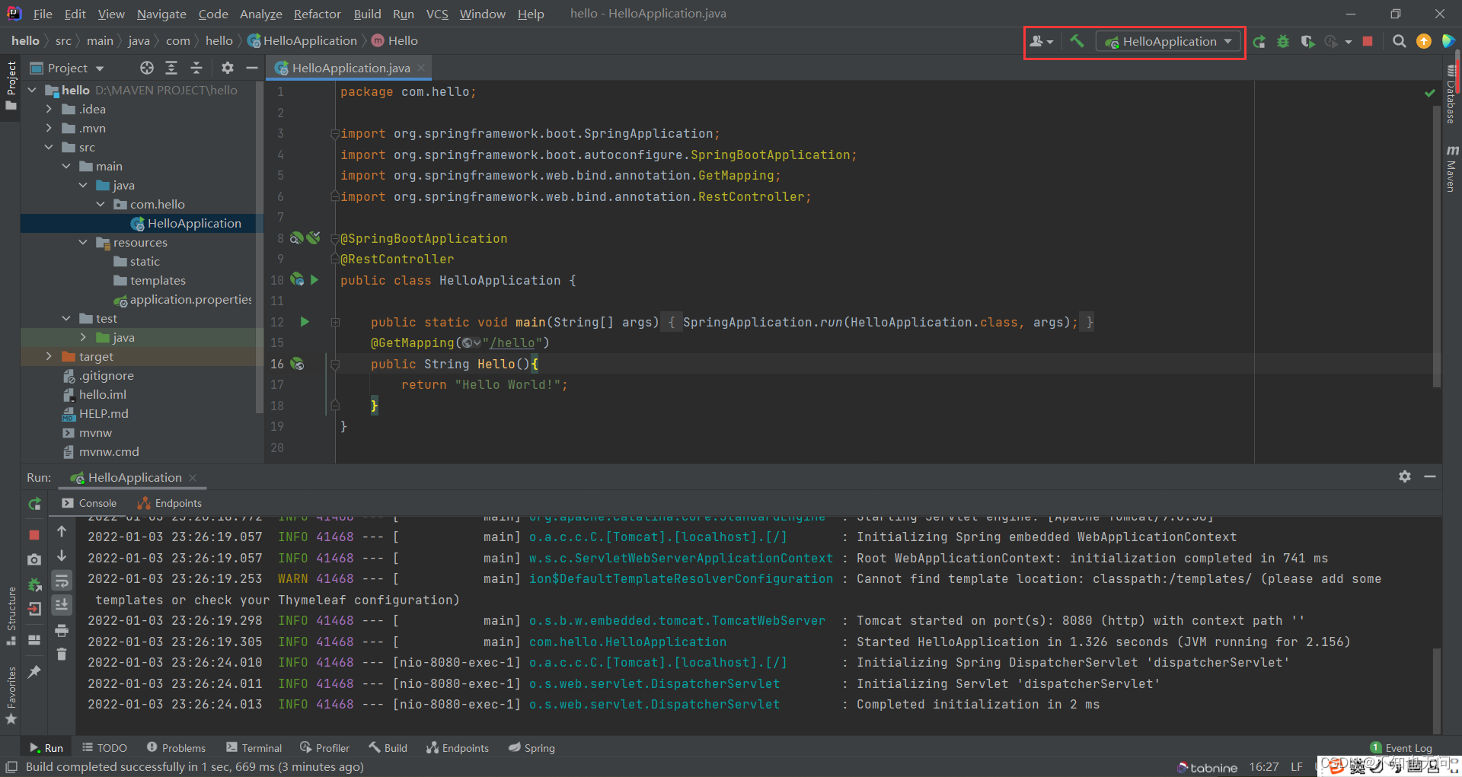Switch to the Endpoints tab in Run panel

170,503
